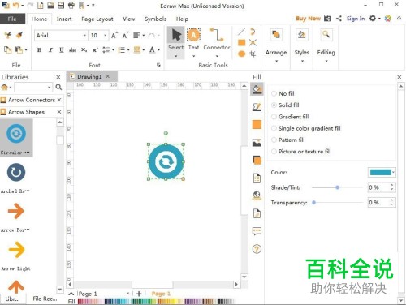Add a new page with plus button
This screenshot has width=406, height=305.
tap(139, 294)
